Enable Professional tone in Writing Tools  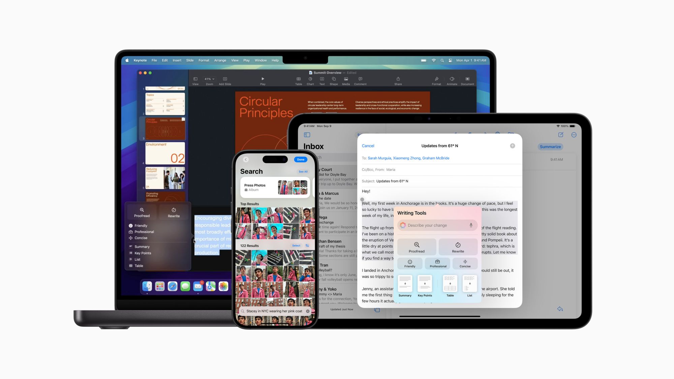(437, 263)
